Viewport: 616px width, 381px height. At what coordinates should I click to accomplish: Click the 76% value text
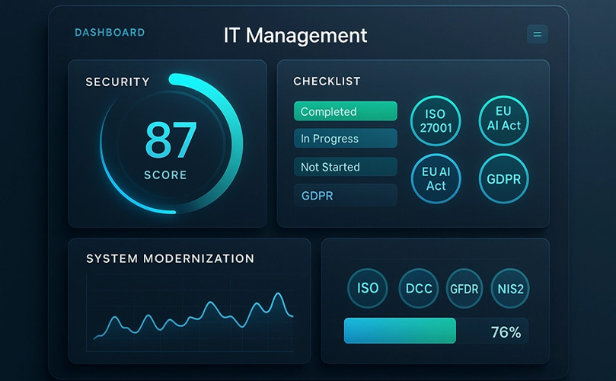(506, 333)
